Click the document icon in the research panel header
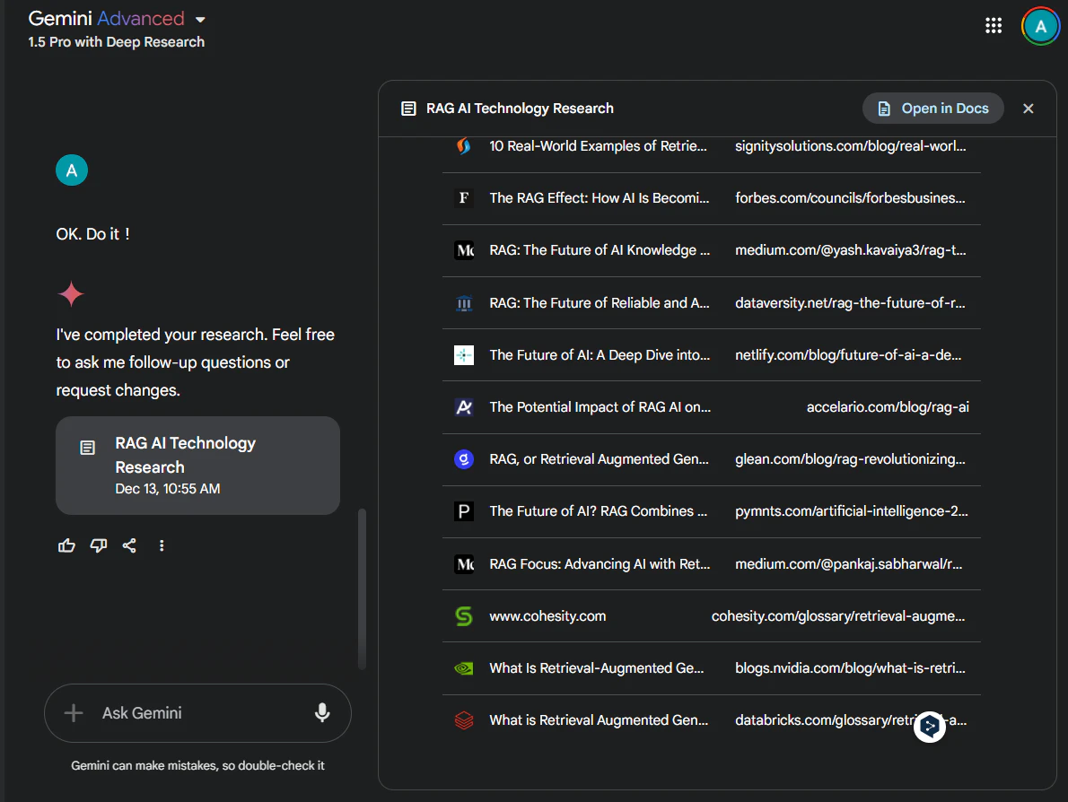Viewport: 1068px width, 802px height. click(x=408, y=109)
